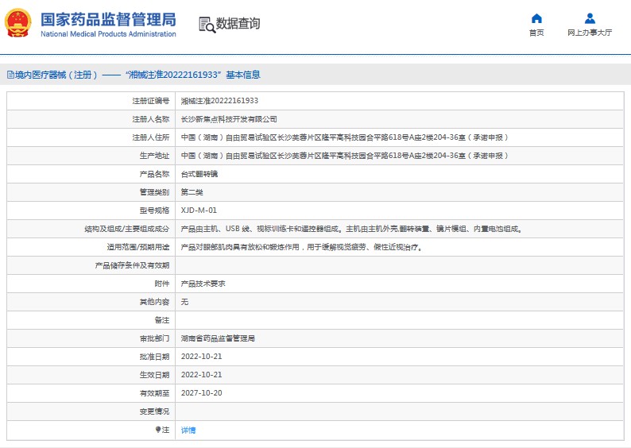Click the structure description starting 产品由主机
The image size is (631, 448).
point(352,229)
